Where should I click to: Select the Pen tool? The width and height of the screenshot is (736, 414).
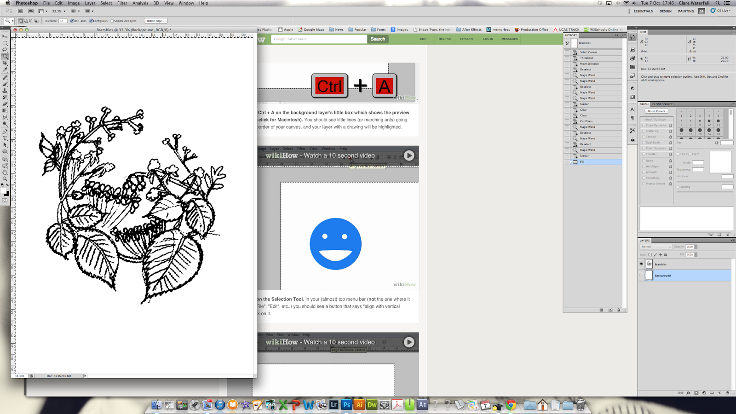[5, 132]
